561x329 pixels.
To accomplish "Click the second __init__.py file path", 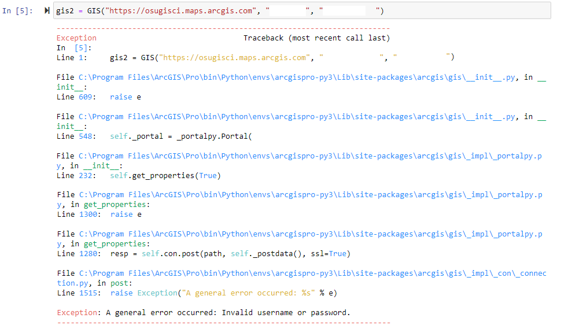I will 297,117.
